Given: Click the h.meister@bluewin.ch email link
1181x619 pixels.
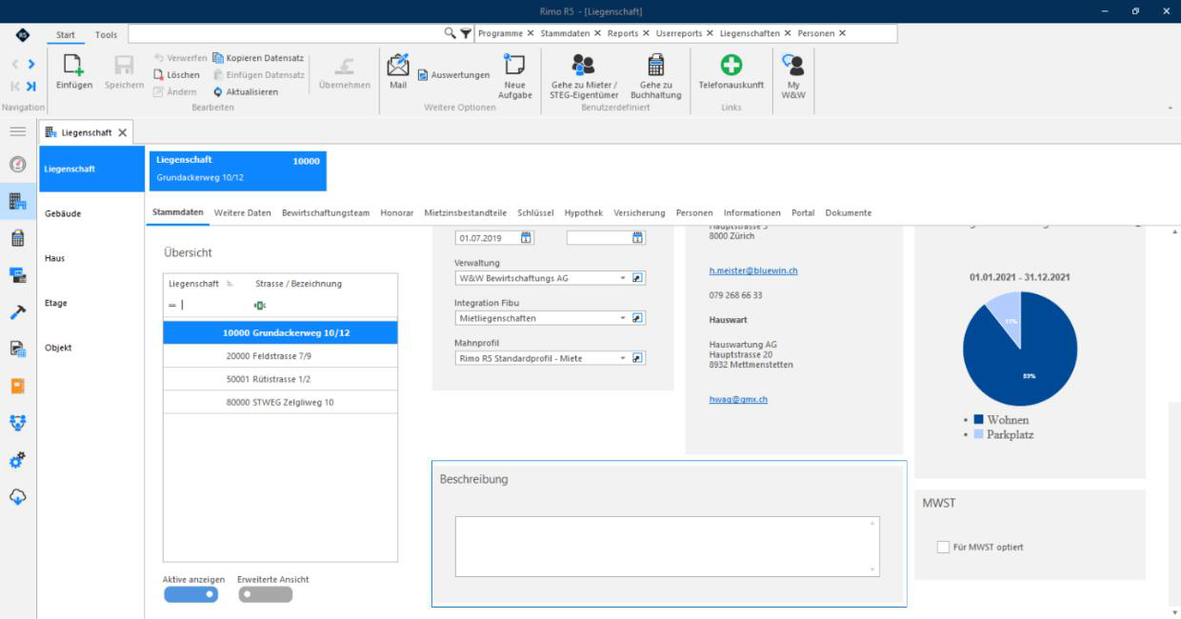Looking at the screenshot, I should 753,271.
